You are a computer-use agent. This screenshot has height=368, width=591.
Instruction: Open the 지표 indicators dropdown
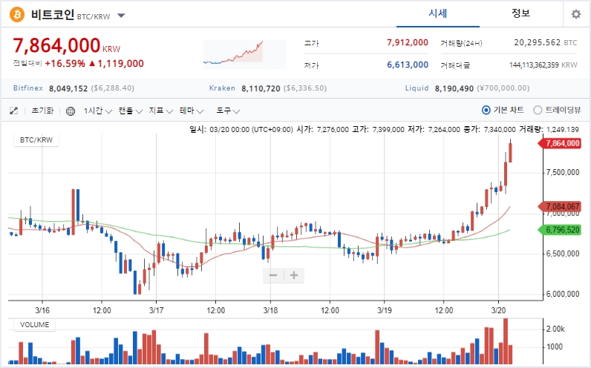(160, 111)
